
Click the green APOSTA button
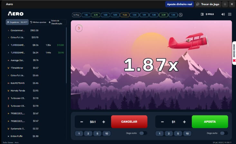click(210, 122)
